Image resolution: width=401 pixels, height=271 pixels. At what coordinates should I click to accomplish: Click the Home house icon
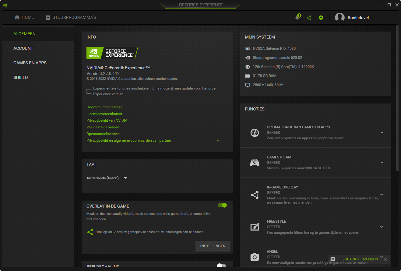tap(17, 17)
